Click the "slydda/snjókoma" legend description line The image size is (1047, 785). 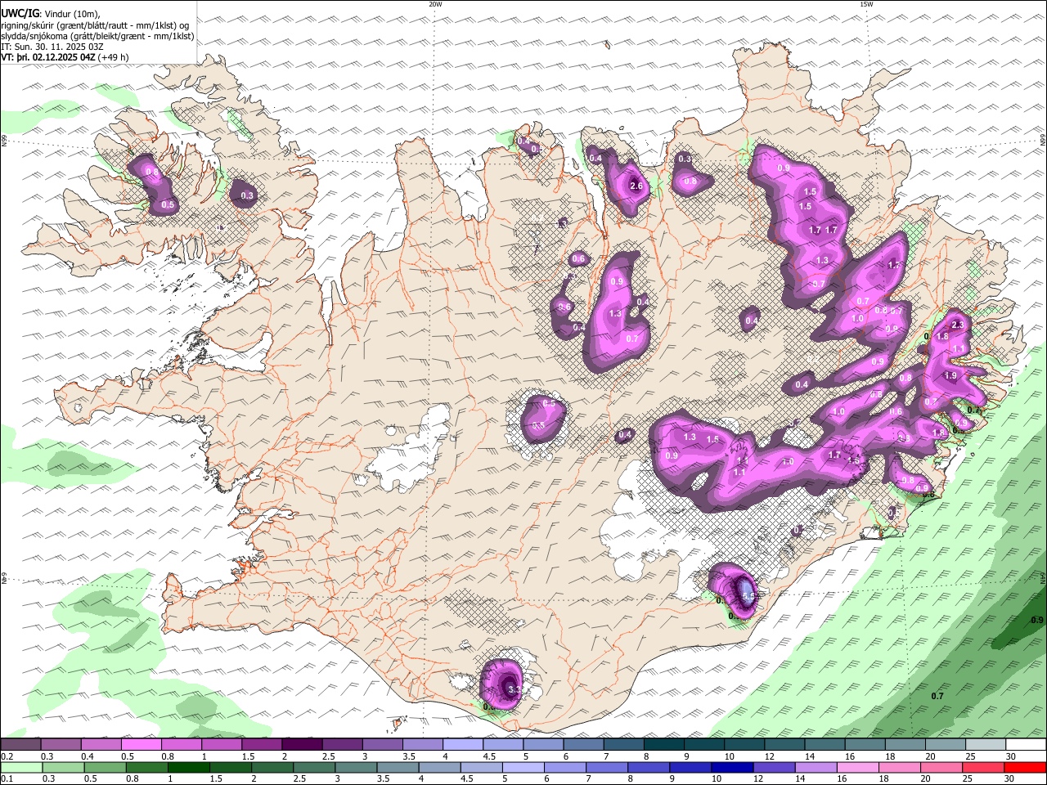[97, 36]
